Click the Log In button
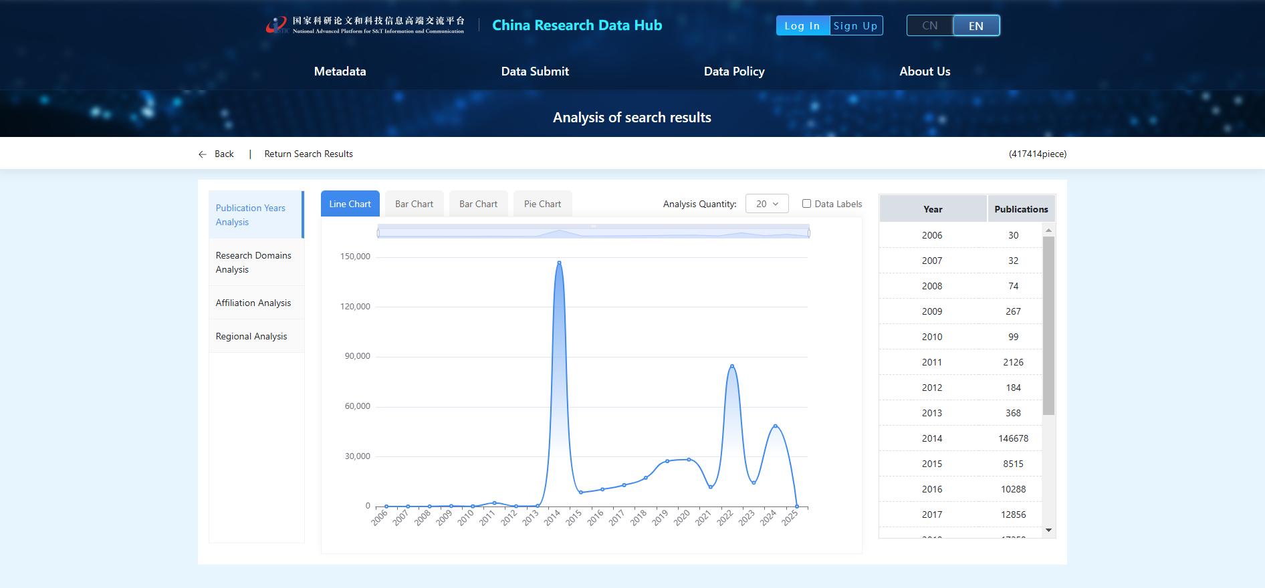 pos(802,26)
